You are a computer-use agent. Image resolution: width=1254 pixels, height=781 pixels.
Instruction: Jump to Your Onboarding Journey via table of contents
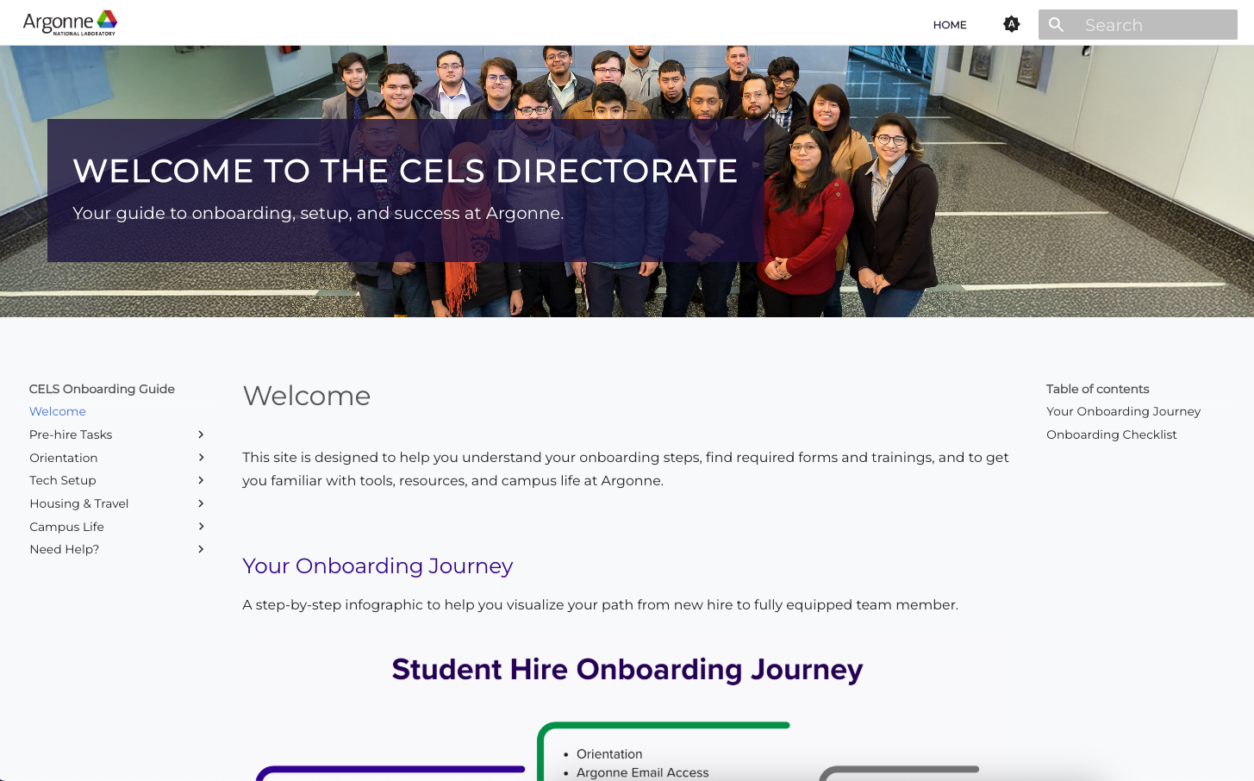click(1123, 411)
